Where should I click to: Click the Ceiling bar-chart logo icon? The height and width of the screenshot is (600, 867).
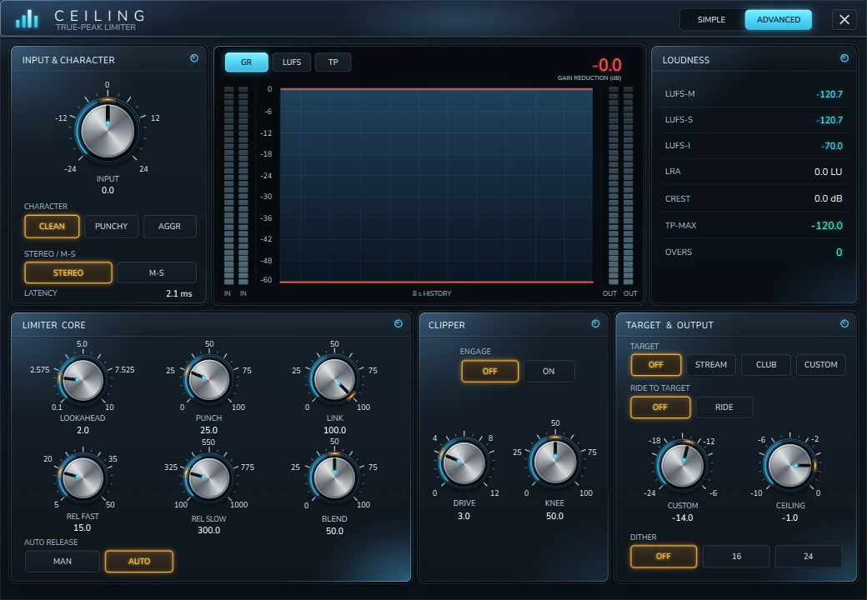tap(27, 19)
